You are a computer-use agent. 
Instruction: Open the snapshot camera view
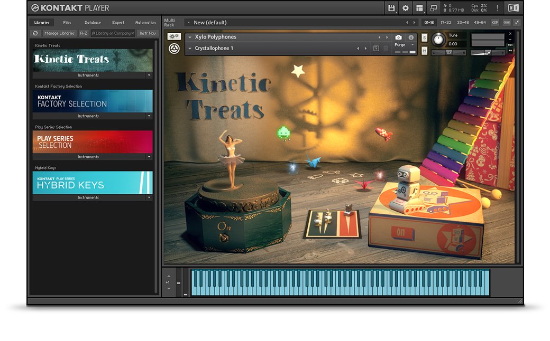[x=398, y=37]
